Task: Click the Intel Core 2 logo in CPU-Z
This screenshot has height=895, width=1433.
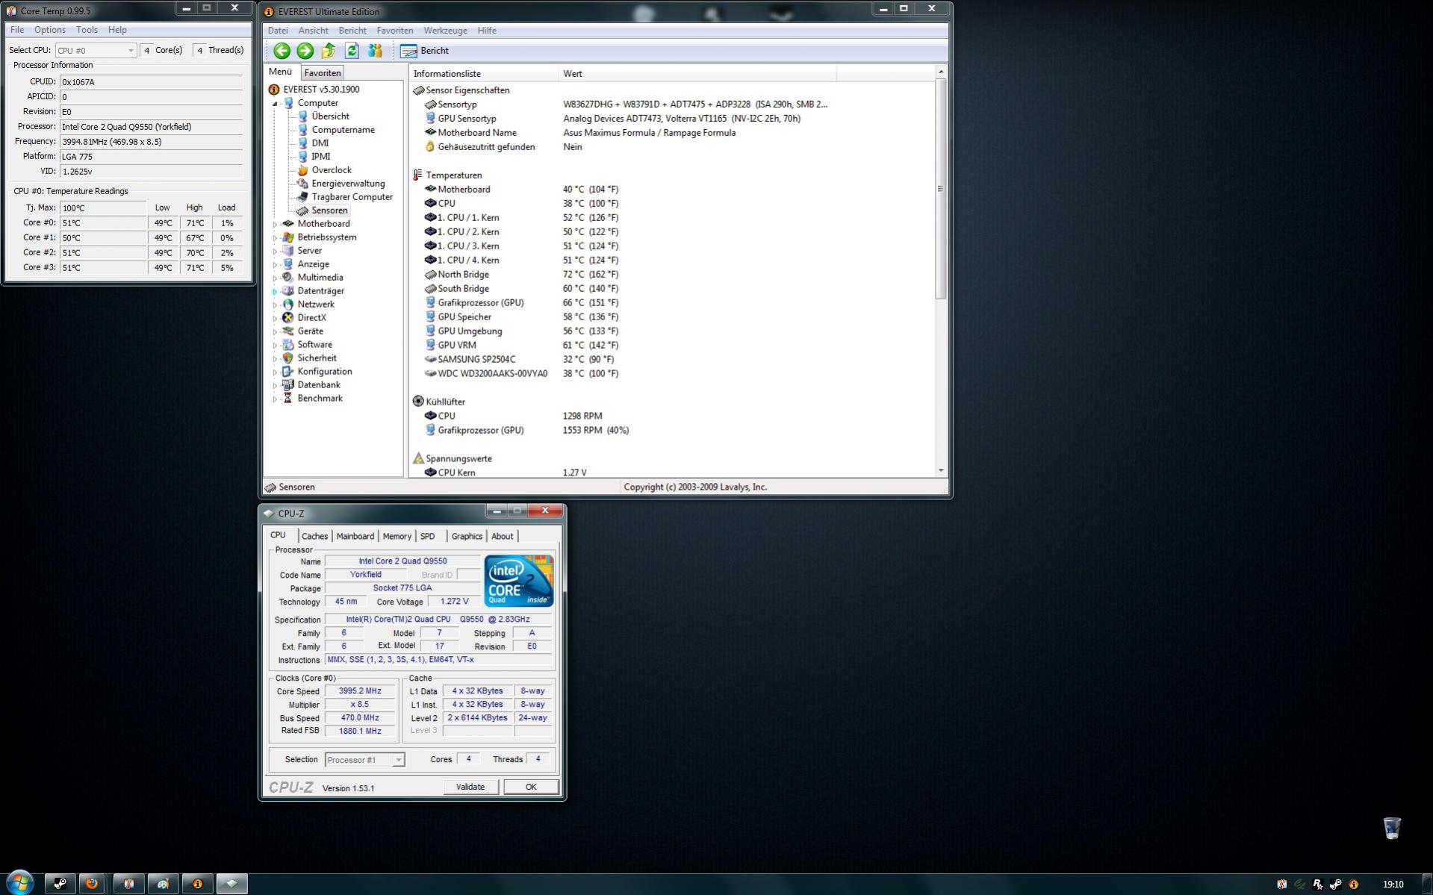Action: pyautogui.click(x=519, y=581)
